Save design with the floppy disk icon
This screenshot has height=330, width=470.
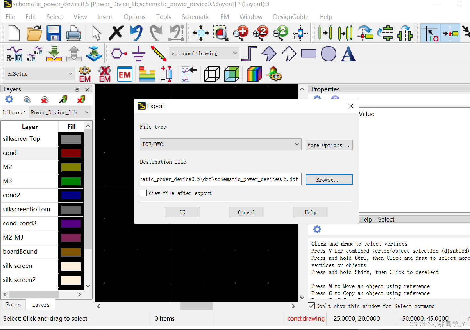(54, 33)
